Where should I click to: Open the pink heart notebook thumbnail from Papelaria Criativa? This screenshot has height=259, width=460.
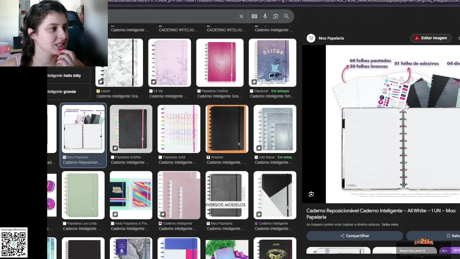pyautogui.click(x=220, y=63)
